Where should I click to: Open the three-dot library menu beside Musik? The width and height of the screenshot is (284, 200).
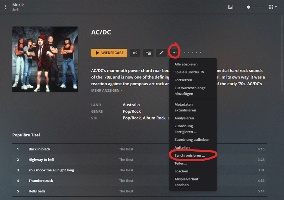tap(6, 7)
